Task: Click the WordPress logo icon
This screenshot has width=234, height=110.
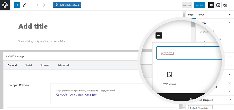Action: (5, 5)
